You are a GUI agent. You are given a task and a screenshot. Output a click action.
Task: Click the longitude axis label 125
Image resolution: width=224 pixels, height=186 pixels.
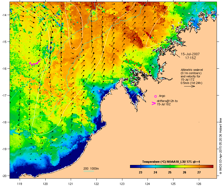point(173,184)
